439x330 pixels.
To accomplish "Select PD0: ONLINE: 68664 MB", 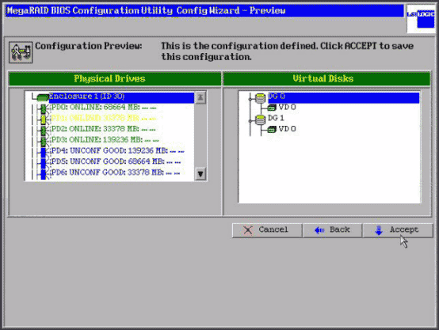I will click(104, 107).
